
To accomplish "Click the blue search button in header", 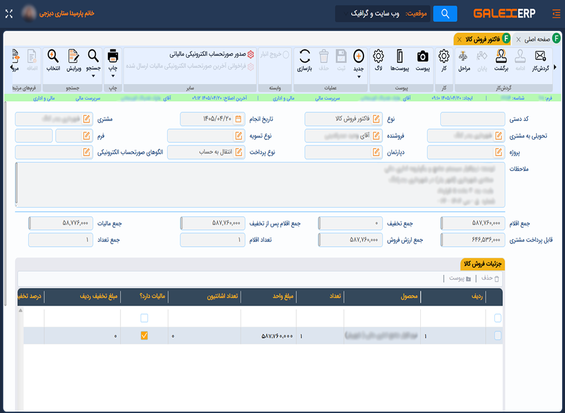I will click(445, 14).
